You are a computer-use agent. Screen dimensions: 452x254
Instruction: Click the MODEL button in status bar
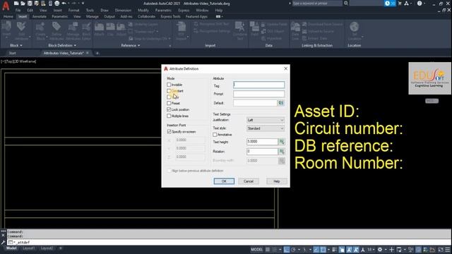pos(256,249)
